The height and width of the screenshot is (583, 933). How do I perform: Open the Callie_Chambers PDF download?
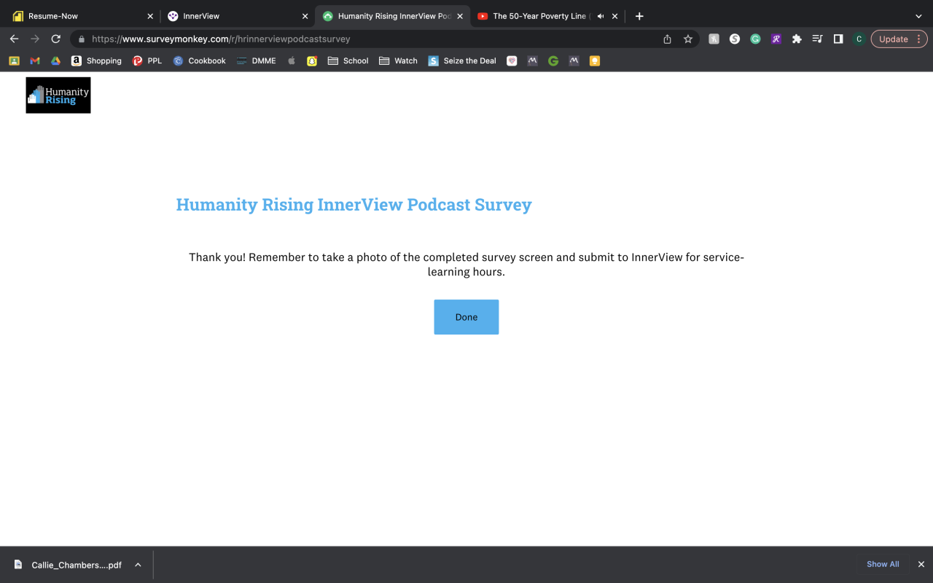77,565
